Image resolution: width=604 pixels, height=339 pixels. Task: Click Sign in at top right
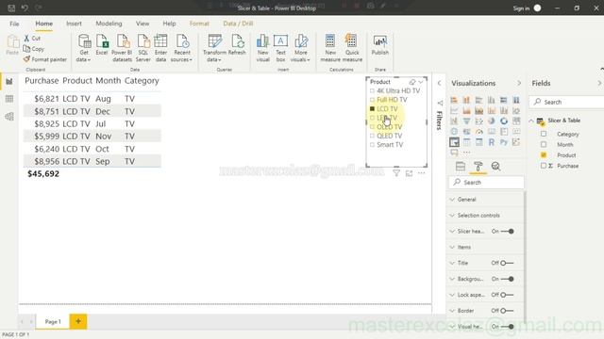pyautogui.click(x=521, y=8)
